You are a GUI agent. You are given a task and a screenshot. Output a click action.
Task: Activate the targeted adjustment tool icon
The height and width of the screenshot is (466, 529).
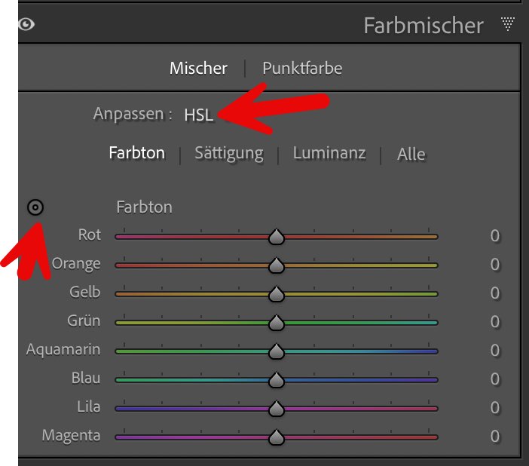[35, 207]
